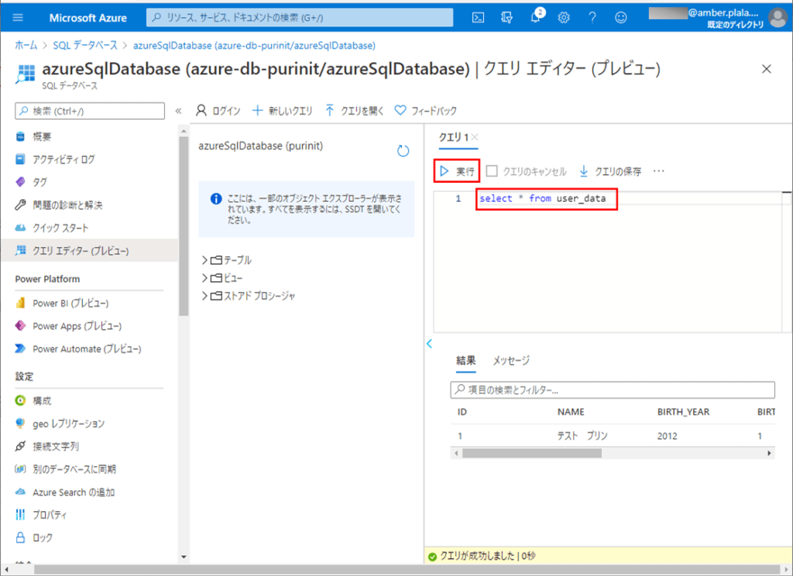
Task: Click the top resource search bar
Action: 300,18
